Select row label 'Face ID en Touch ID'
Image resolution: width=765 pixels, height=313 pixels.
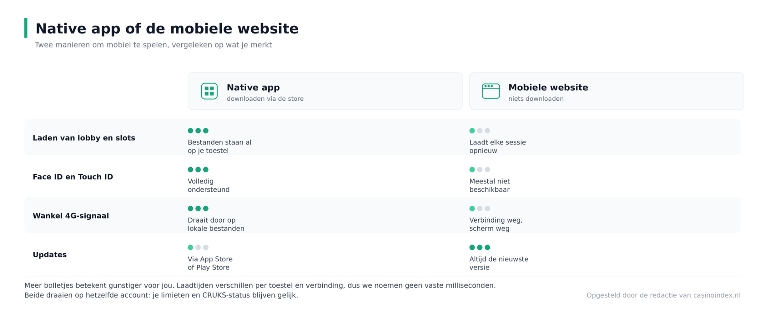click(73, 177)
